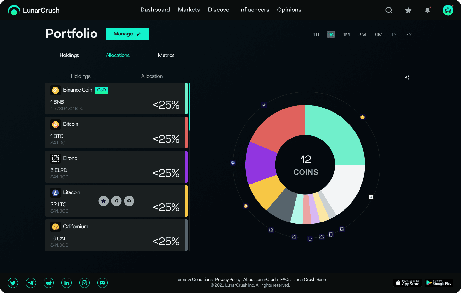Click Californium logo icon
The width and height of the screenshot is (461, 293).
pos(55,227)
